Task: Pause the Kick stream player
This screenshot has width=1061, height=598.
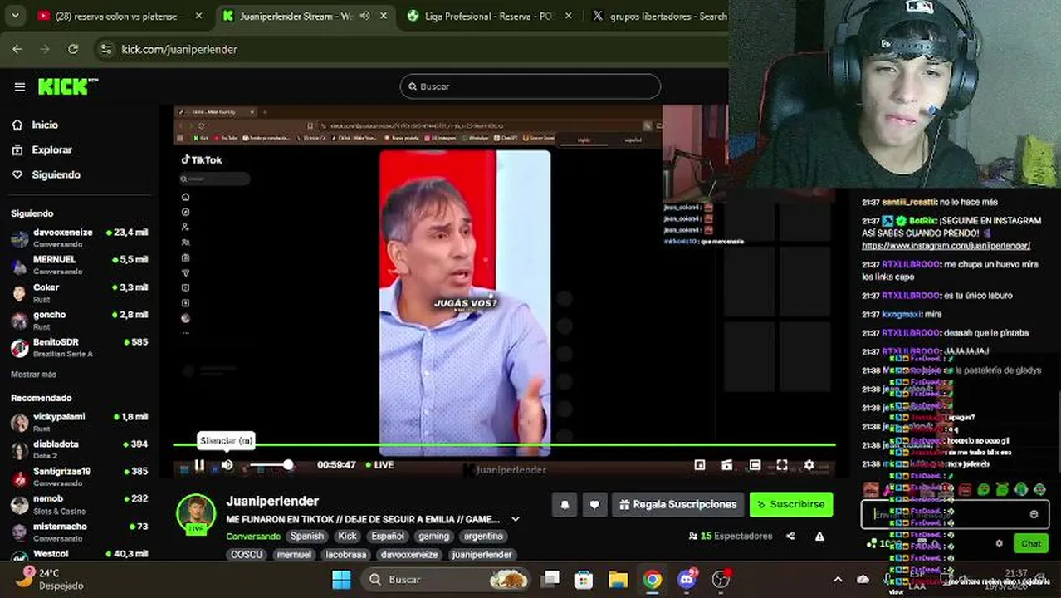Action: click(199, 465)
